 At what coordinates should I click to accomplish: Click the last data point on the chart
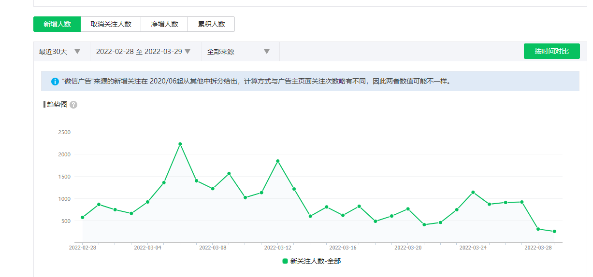[x=554, y=231]
